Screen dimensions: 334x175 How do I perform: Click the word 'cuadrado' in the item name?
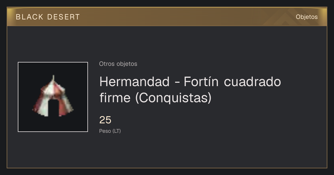coord(252,82)
